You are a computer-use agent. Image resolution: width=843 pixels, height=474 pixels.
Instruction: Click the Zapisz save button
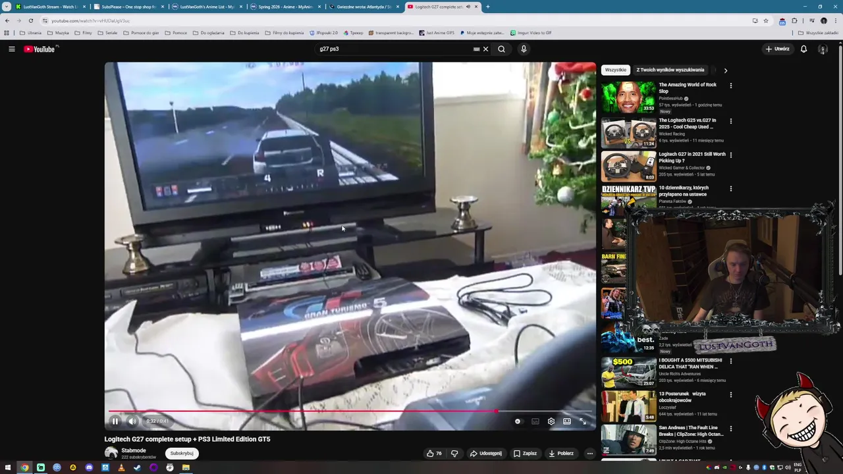(x=525, y=453)
